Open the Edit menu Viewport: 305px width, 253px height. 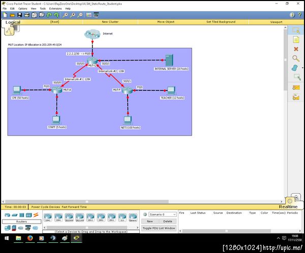[x=12, y=9]
